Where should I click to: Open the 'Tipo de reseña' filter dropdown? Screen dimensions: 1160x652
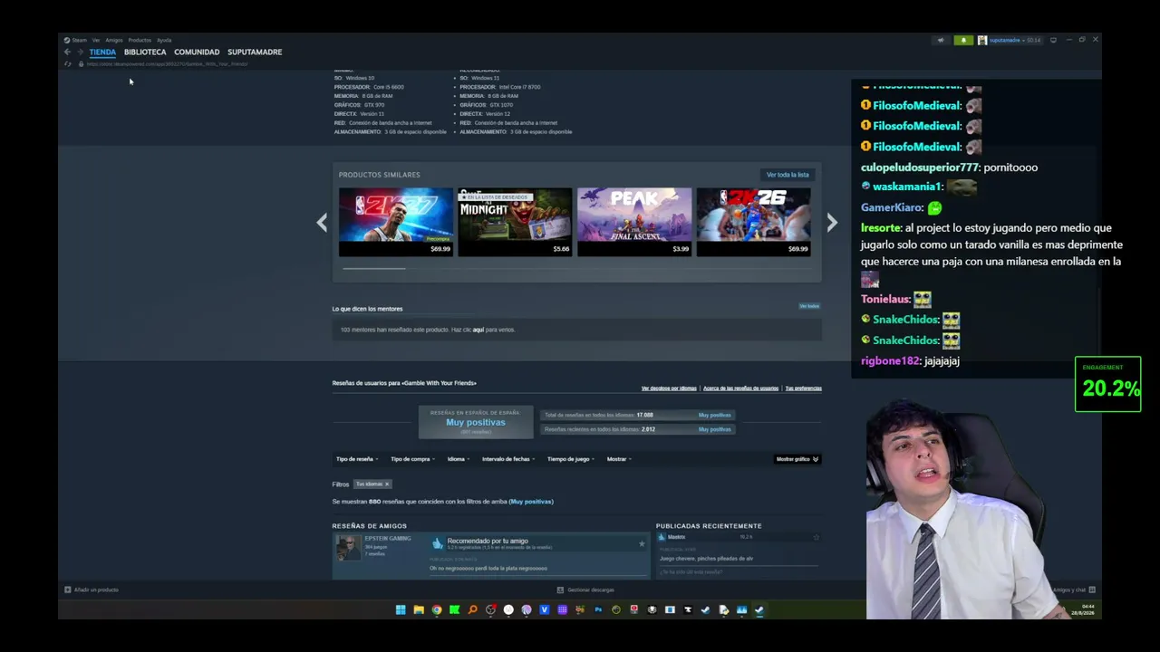pyautogui.click(x=357, y=459)
